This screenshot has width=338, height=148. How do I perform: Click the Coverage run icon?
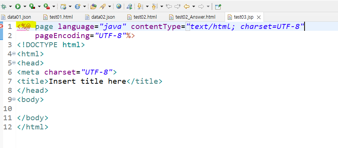32,6
